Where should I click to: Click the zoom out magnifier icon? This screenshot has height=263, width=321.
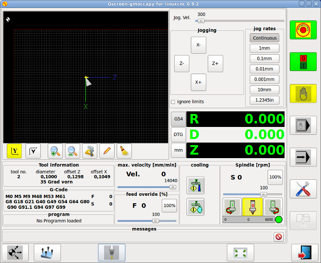72,151
